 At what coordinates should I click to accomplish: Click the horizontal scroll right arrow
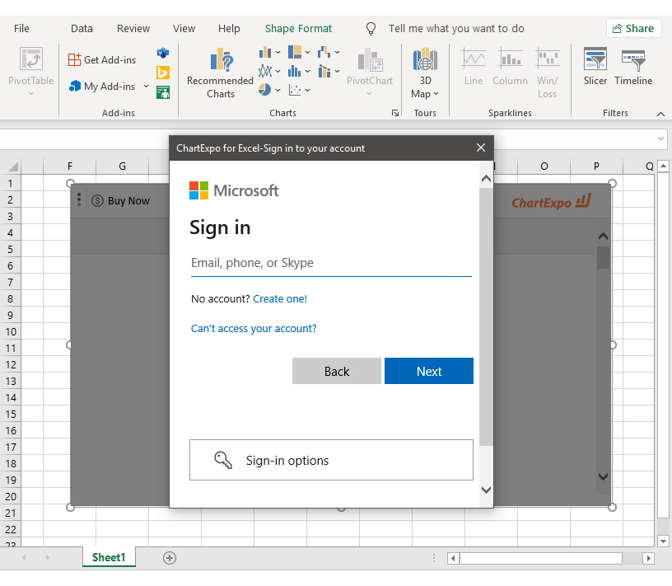648,558
